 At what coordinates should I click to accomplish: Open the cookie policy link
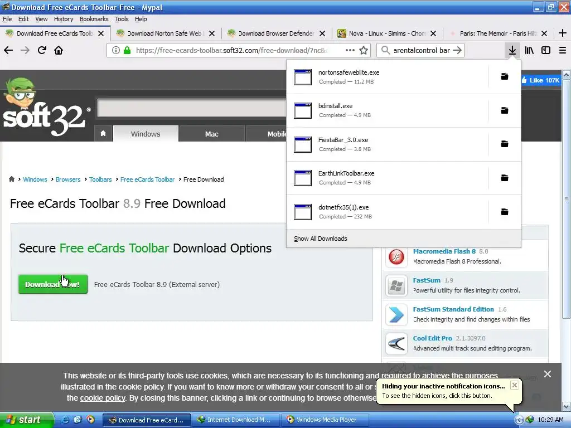[x=103, y=398]
